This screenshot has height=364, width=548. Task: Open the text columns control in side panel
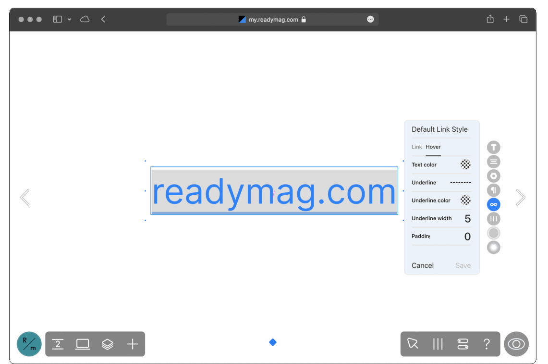coord(493,219)
